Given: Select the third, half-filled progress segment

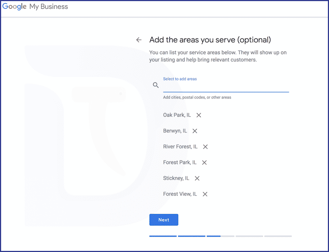Looking at the screenshot, I should click(220, 236).
